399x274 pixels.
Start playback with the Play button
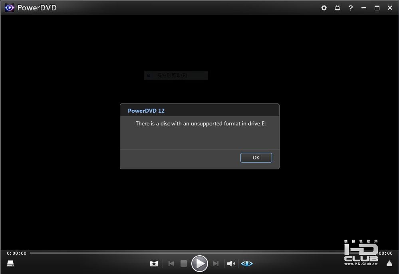pyautogui.click(x=200, y=264)
